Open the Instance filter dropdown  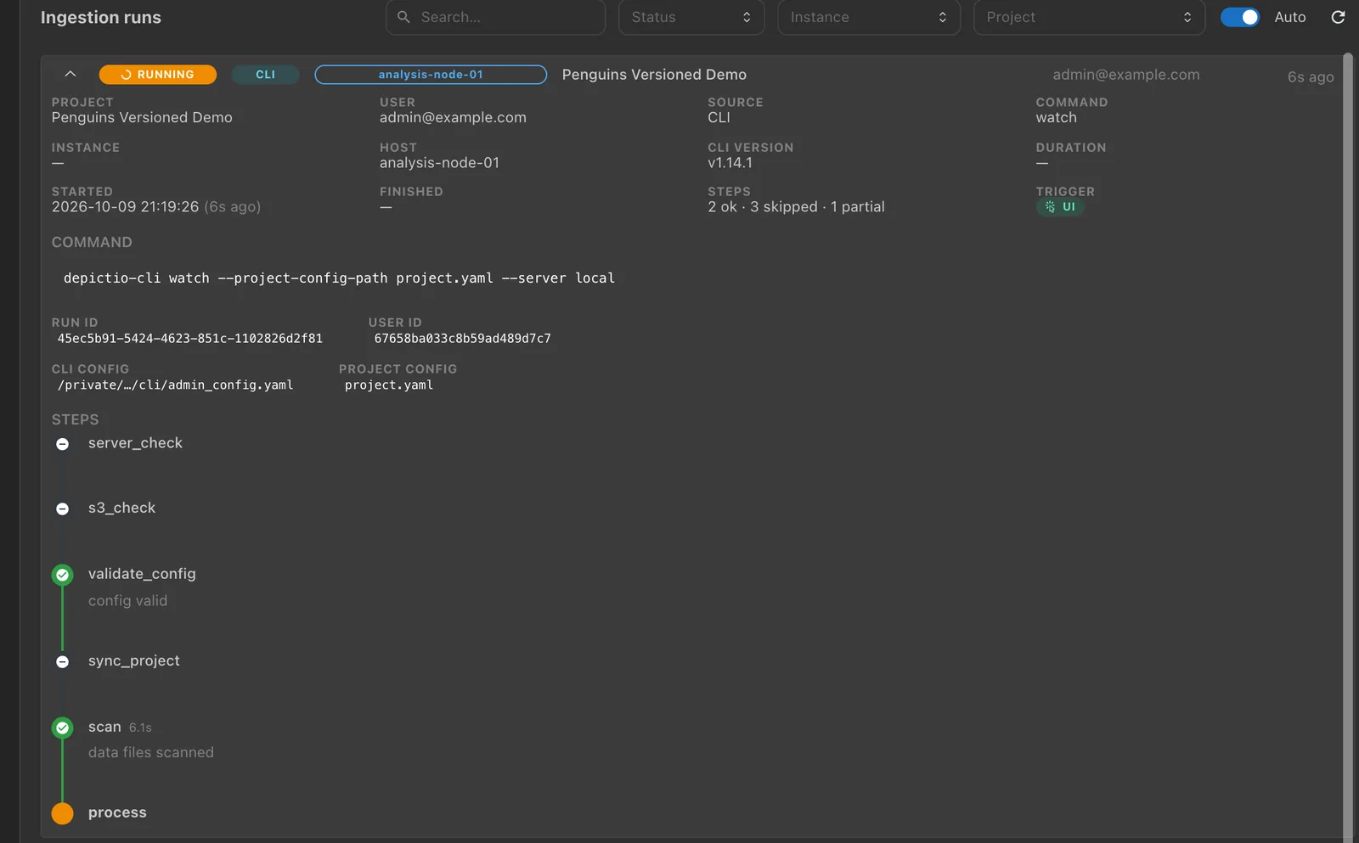(869, 17)
